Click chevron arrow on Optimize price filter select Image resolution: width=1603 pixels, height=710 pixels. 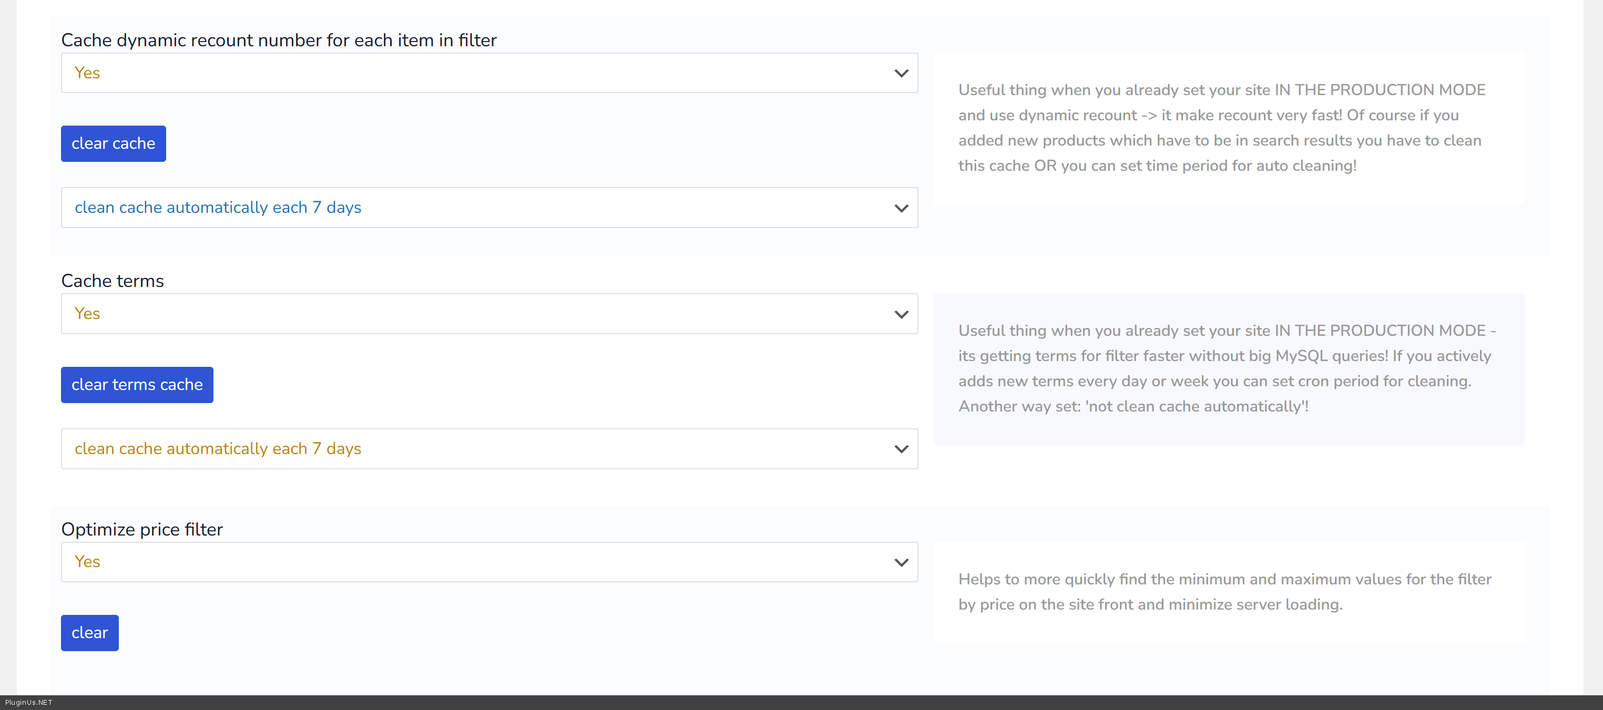901,562
